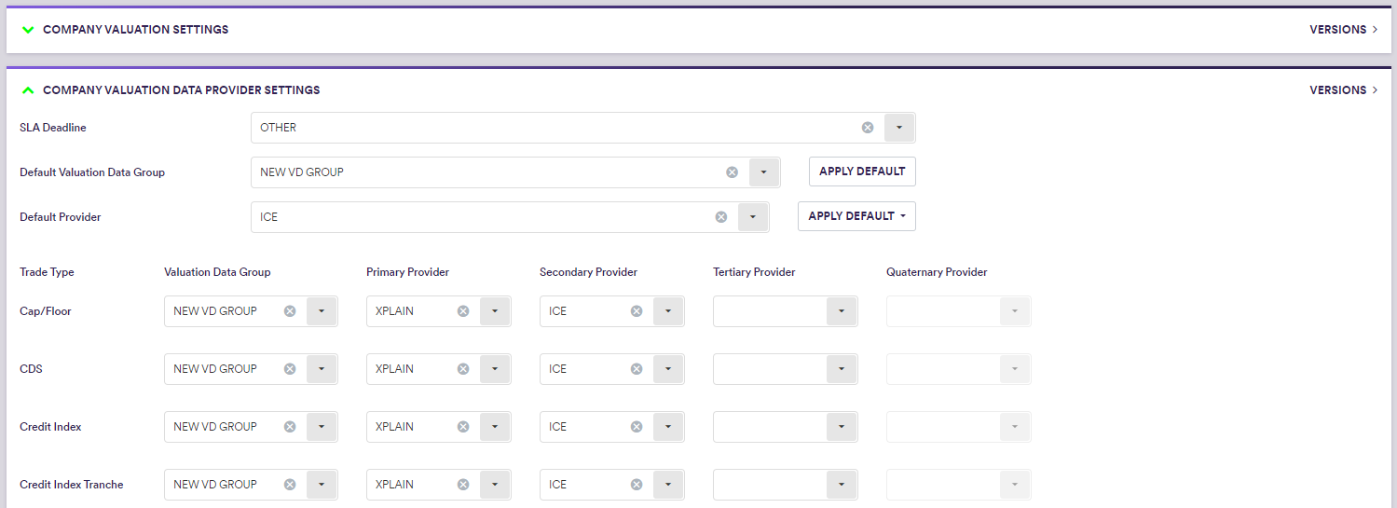The height and width of the screenshot is (508, 1397).
Task: Clear CDS Secondary Provider ICE value
Action: 637,369
